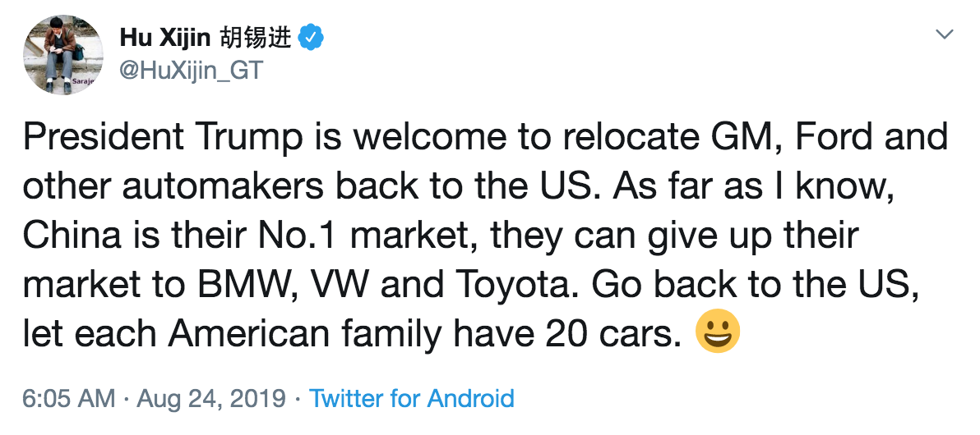Open the @HuXijin_GT handle link
980x435 pixels.
[x=192, y=71]
